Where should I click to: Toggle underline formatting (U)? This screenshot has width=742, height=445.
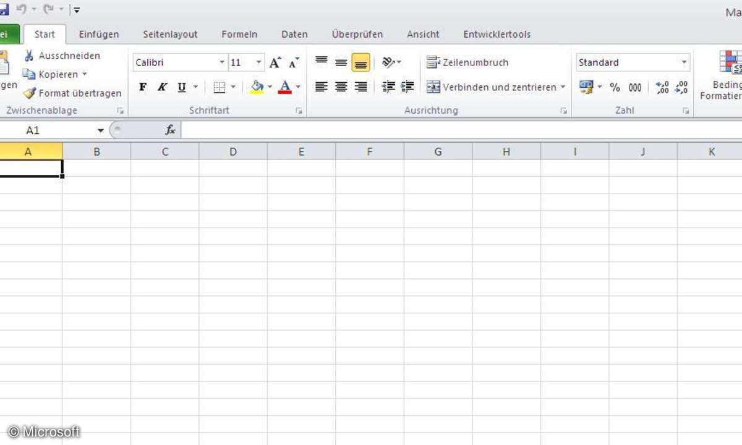(181, 87)
